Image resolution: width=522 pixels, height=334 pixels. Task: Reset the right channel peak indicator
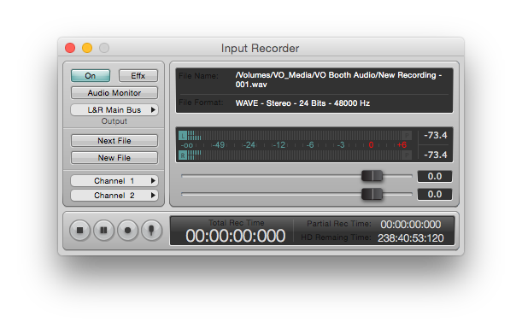coord(407,155)
